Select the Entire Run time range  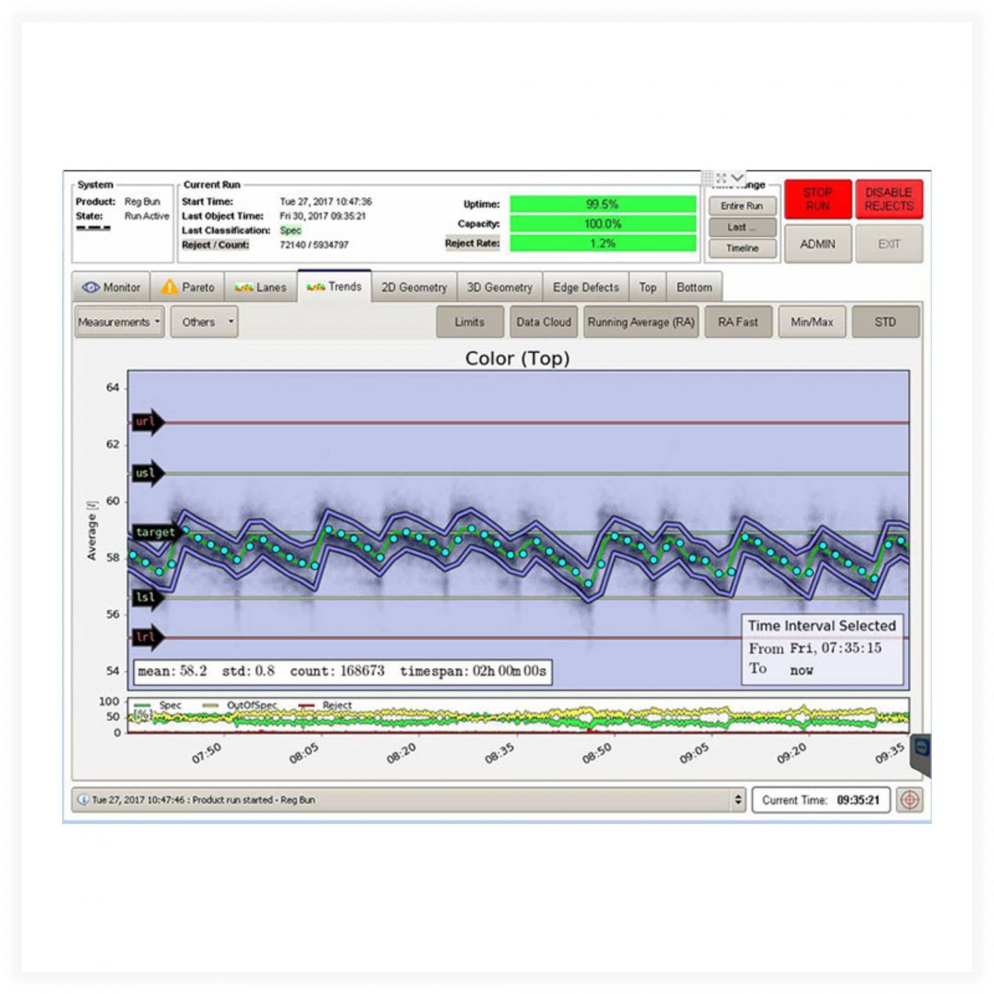(x=742, y=206)
